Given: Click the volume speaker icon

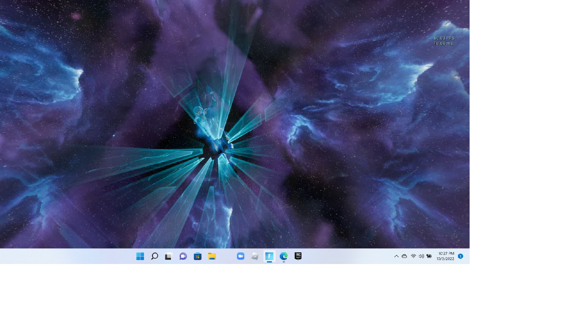Looking at the screenshot, I should pyautogui.click(x=421, y=256).
